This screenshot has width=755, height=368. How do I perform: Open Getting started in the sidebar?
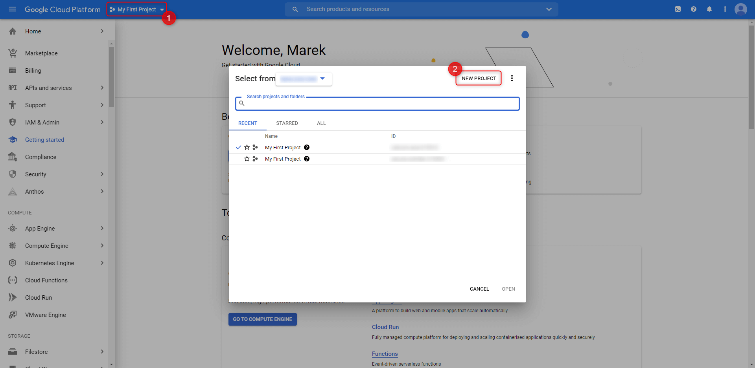44,139
